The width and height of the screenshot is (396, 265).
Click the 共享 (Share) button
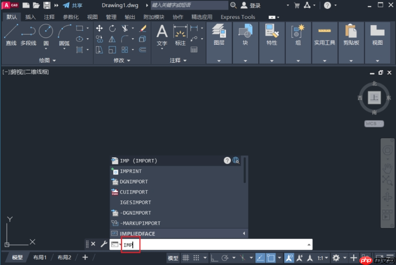pos(73,5)
